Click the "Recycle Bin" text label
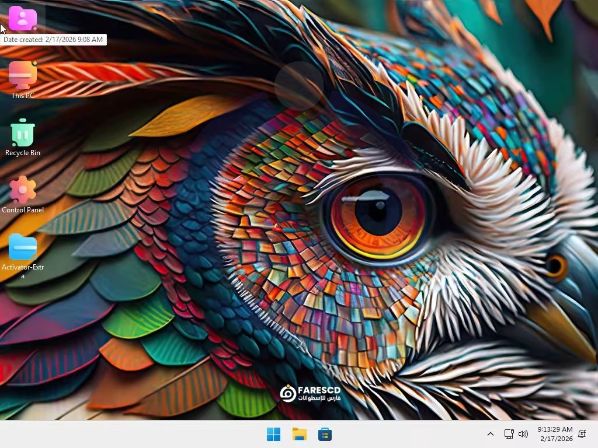The height and width of the screenshot is (448, 598). click(x=23, y=153)
